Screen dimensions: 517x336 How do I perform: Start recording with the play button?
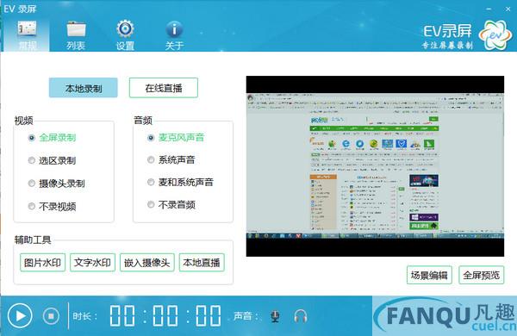20,316
